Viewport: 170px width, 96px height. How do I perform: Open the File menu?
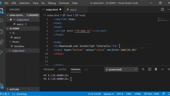click(x=6, y=3)
